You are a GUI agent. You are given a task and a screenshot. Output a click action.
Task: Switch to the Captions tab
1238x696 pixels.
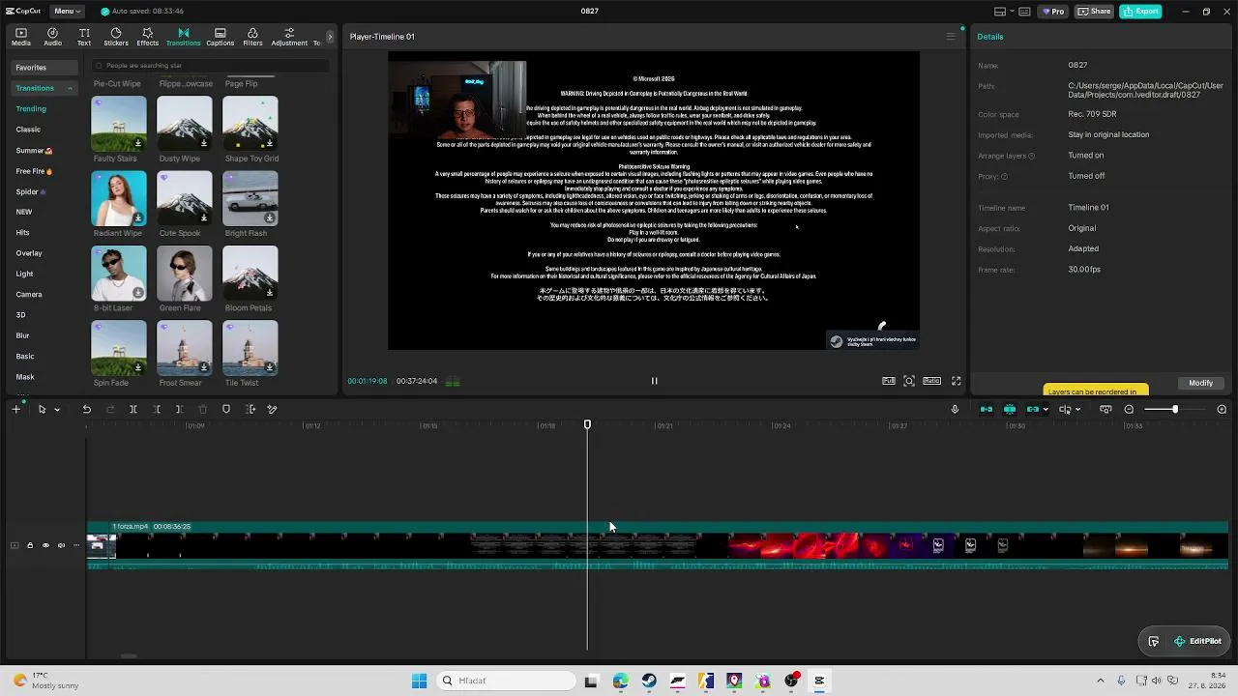click(x=220, y=37)
